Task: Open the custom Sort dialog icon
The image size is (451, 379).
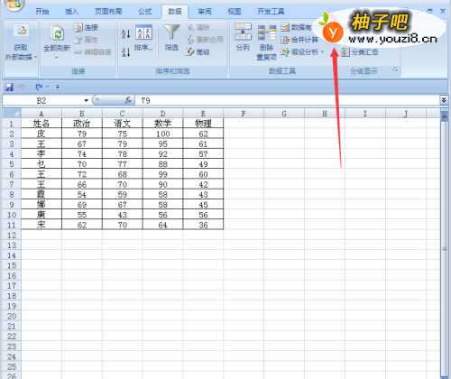Action: (x=143, y=32)
